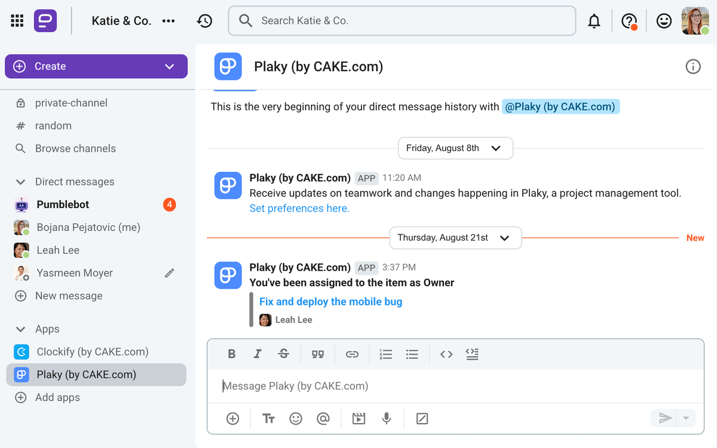Toggle italic formatting in message editor
This screenshot has width=717, height=448.
pyautogui.click(x=258, y=354)
